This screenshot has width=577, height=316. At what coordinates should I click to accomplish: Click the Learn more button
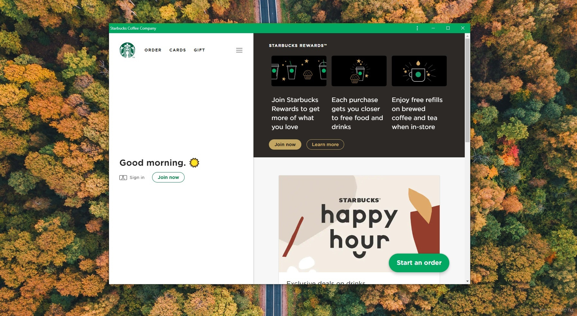click(x=325, y=144)
